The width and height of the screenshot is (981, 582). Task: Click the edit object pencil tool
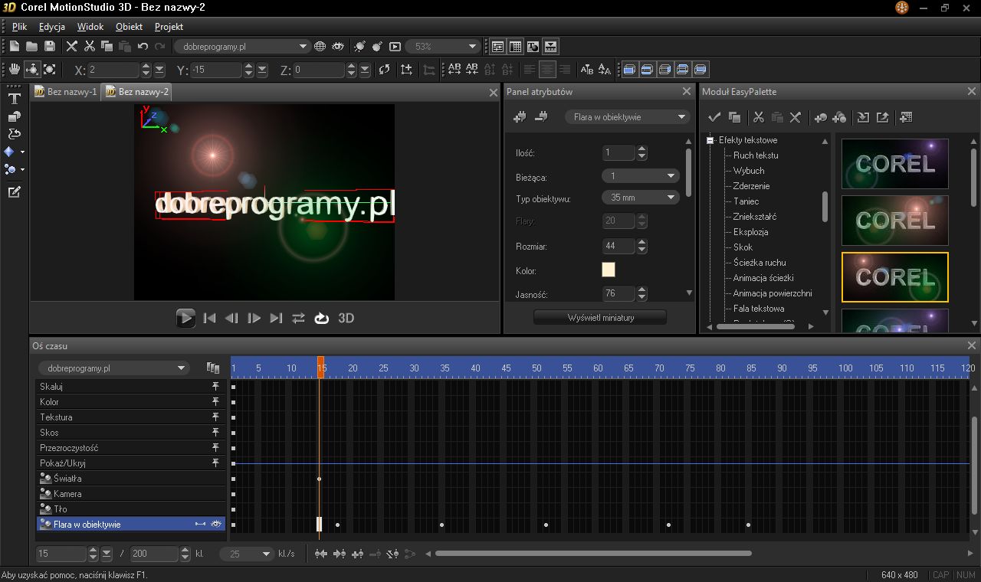(x=14, y=192)
